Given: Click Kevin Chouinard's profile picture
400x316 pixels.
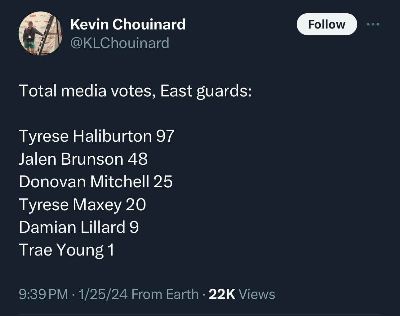Looking at the screenshot, I should click(x=41, y=33).
